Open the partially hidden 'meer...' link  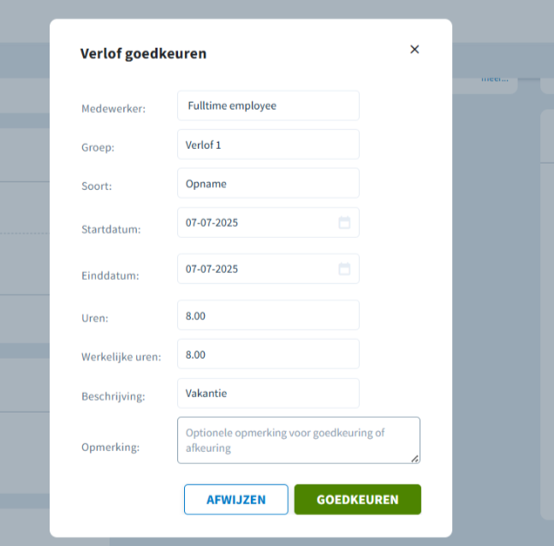(495, 80)
